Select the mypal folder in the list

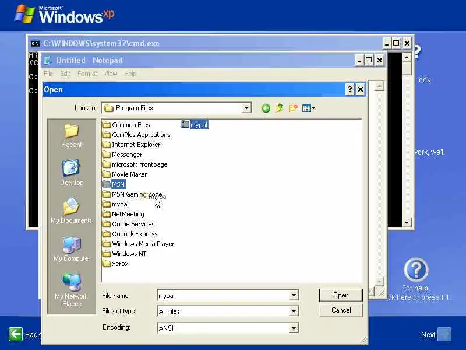coord(115,204)
